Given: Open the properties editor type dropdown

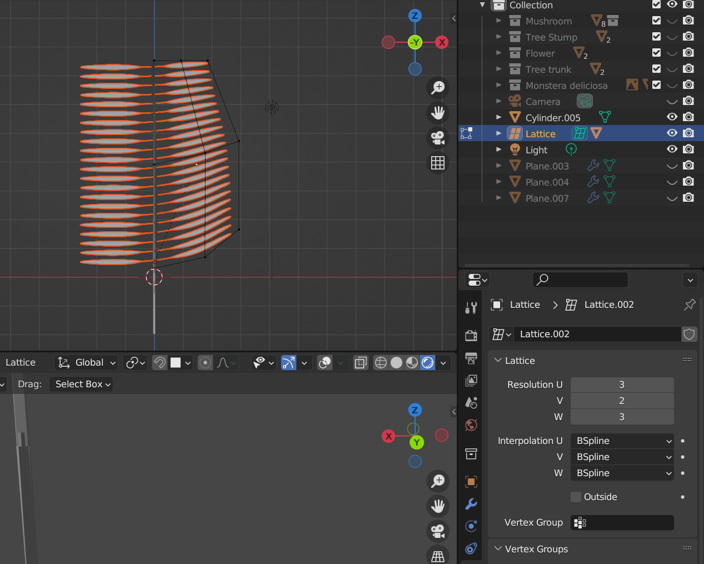Looking at the screenshot, I should pos(477,279).
